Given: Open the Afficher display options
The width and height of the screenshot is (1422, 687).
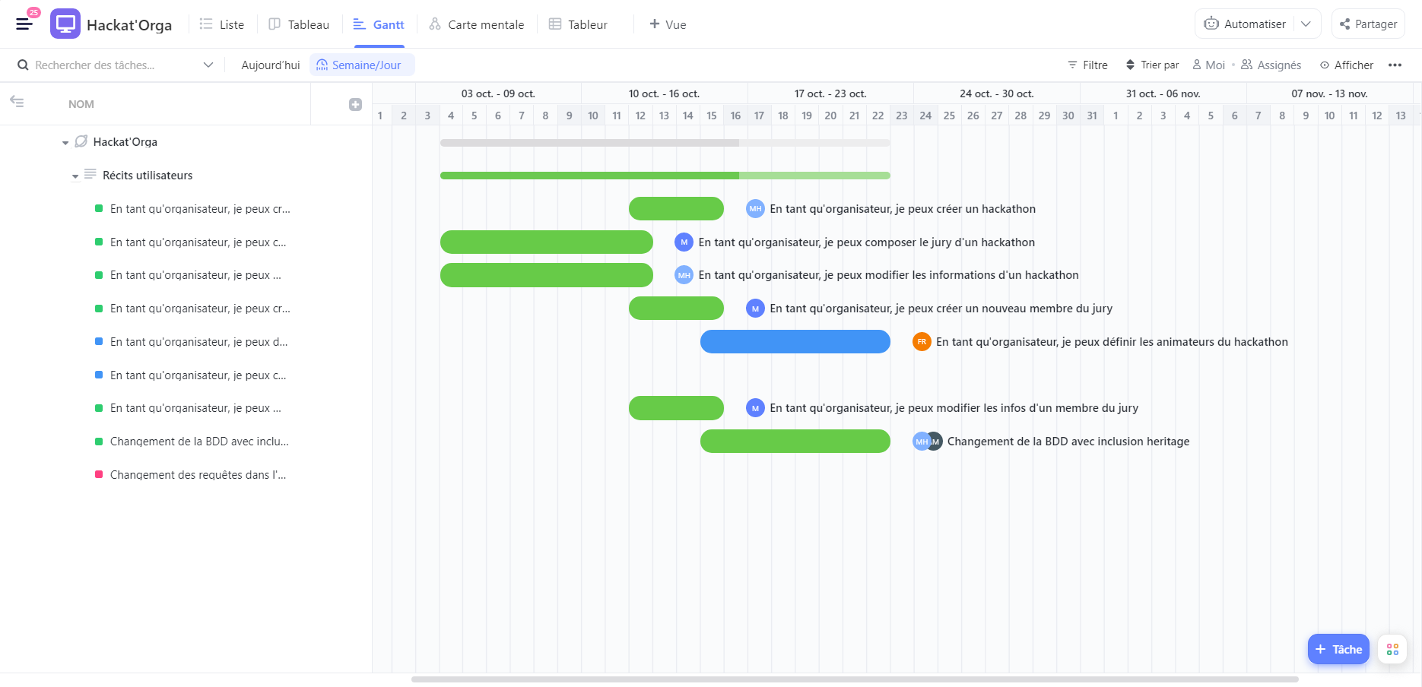Looking at the screenshot, I should [x=1346, y=65].
